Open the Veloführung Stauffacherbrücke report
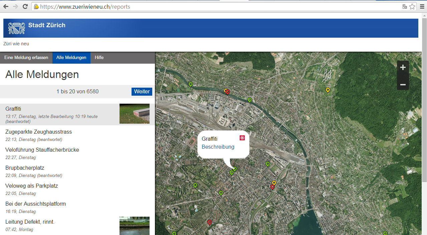This screenshot has height=235, width=427. coord(42,150)
